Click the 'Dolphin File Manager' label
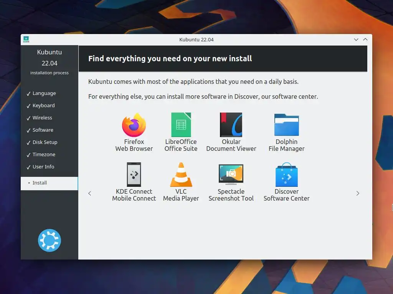393x294 pixels. coord(286,145)
